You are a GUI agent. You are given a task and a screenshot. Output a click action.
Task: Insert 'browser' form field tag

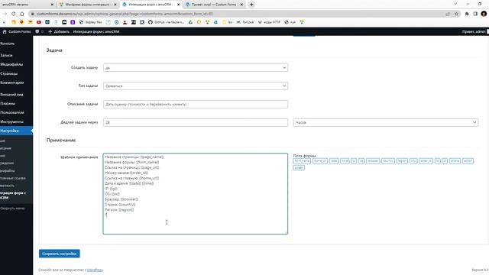[x=373, y=161]
